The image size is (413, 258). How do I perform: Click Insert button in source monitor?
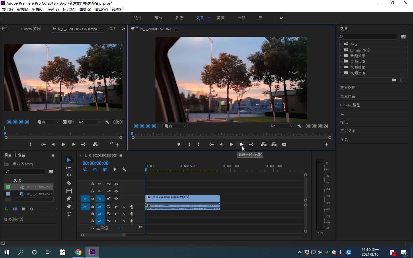click(x=96, y=144)
